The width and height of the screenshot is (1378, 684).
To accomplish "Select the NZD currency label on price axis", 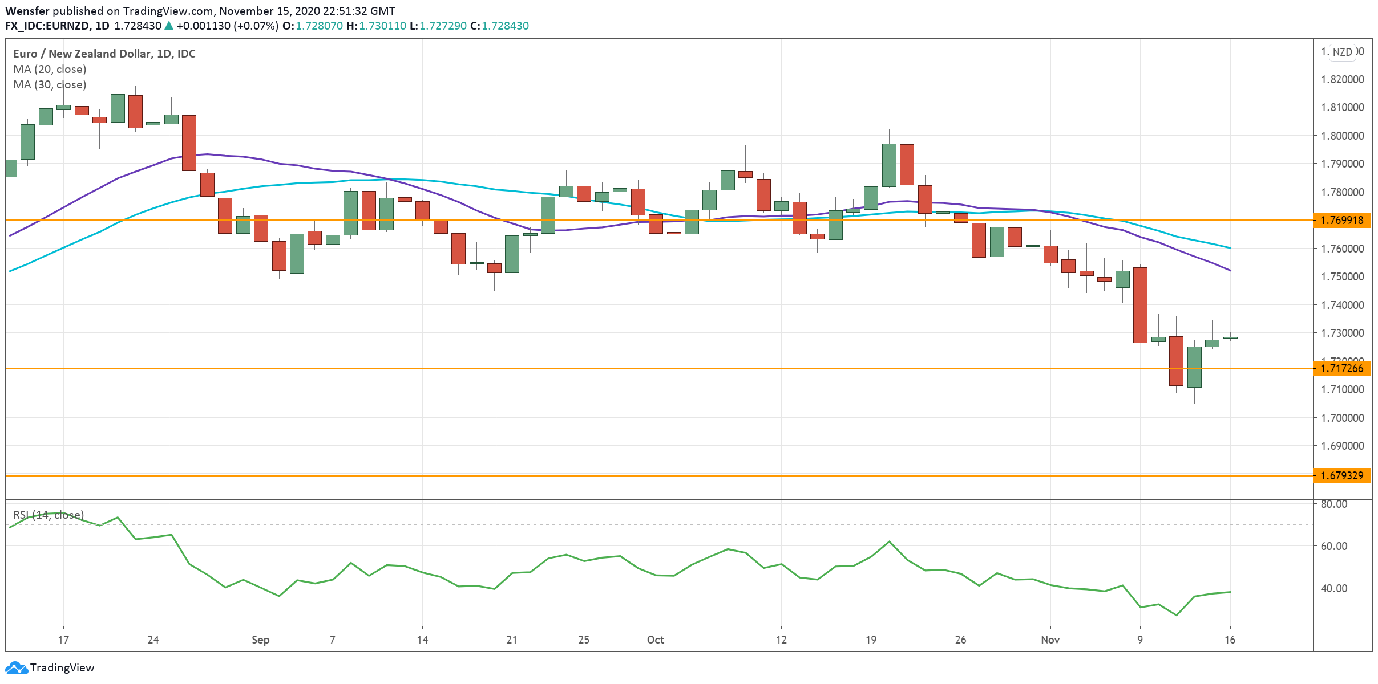I will click(1342, 52).
